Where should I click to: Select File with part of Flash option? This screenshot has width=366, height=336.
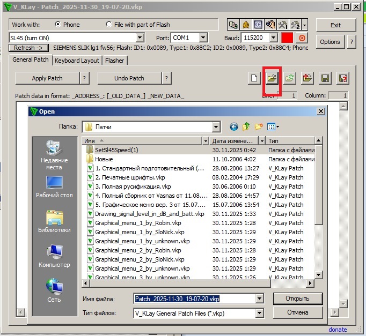[x=109, y=25]
